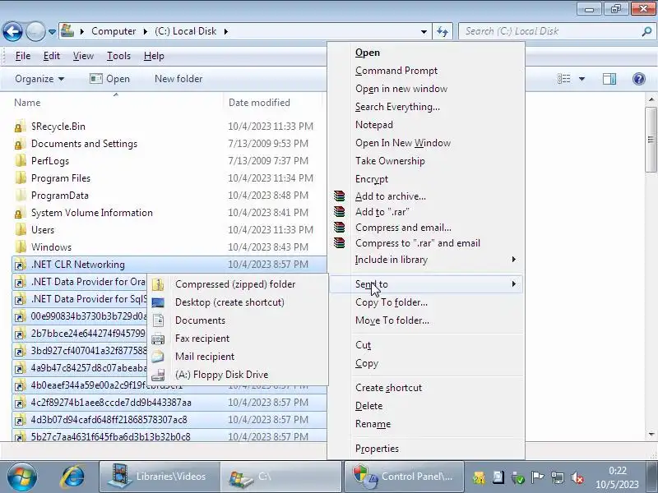Click the Add to ".rar" WinRAR icon
658x493 pixels.
(x=339, y=212)
